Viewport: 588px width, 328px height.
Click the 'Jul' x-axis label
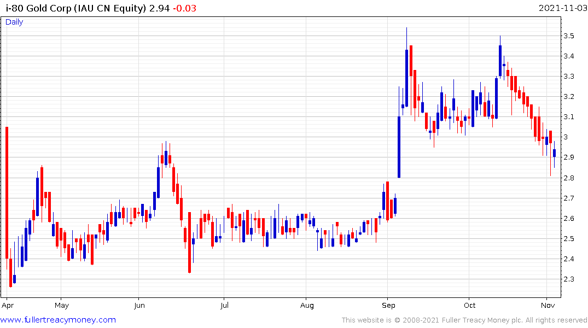coord(224,306)
